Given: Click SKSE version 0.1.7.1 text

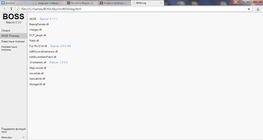Looking at the screenshot, I should point(49,19).
